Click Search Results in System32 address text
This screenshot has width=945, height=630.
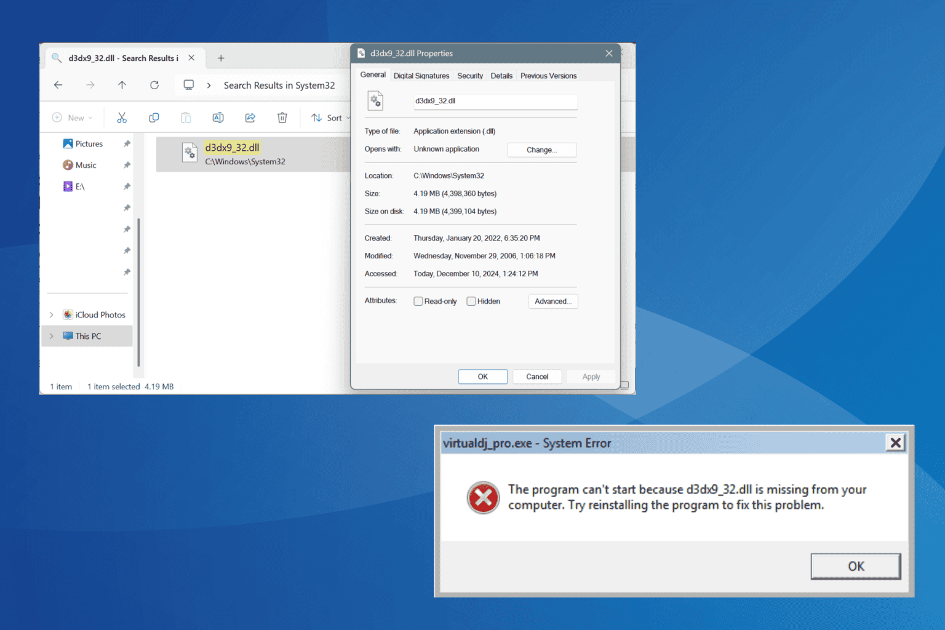pyautogui.click(x=279, y=86)
